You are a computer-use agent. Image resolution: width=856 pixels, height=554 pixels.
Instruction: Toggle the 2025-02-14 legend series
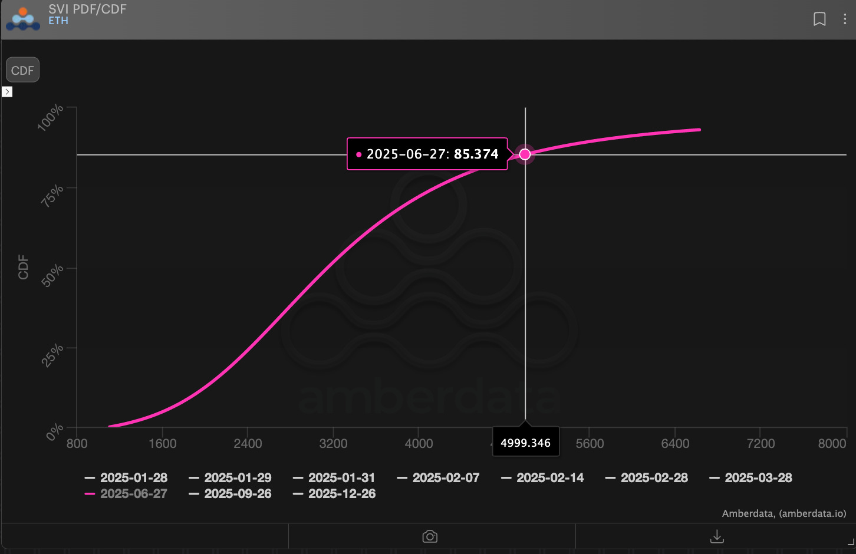pyautogui.click(x=542, y=477)
